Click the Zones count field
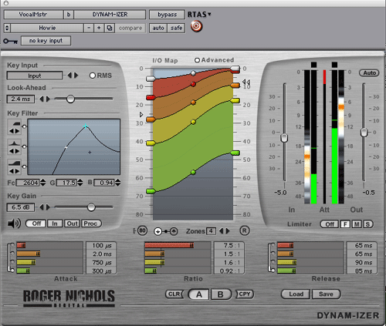 point(211,231)
